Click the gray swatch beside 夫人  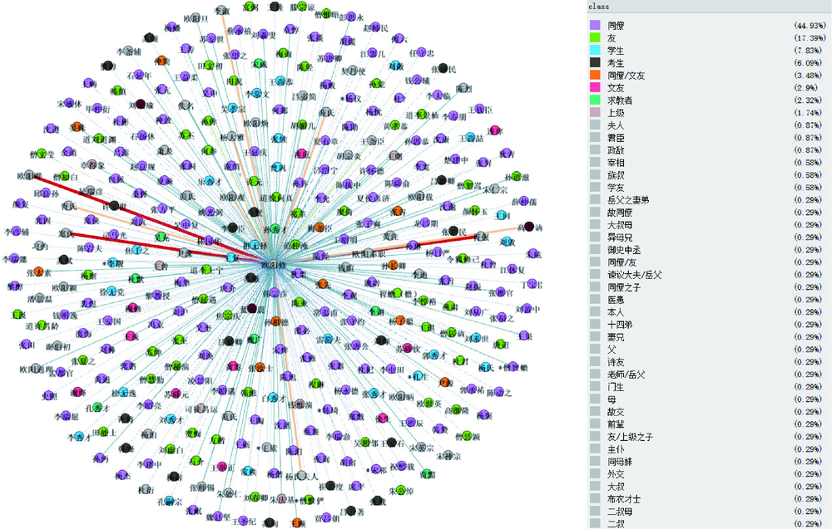[x=596, y=125]
